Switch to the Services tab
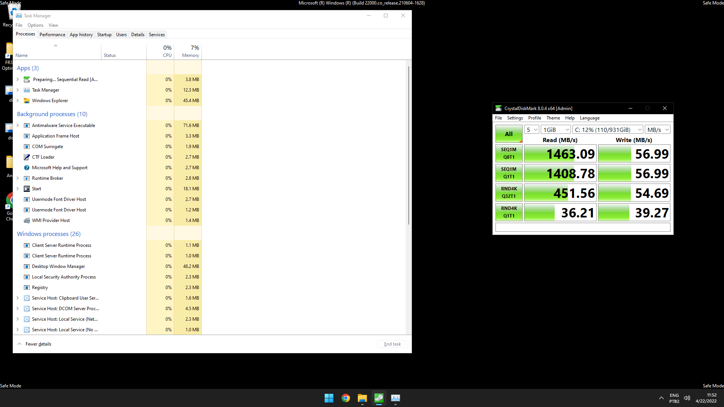 [x=157, y=35]
